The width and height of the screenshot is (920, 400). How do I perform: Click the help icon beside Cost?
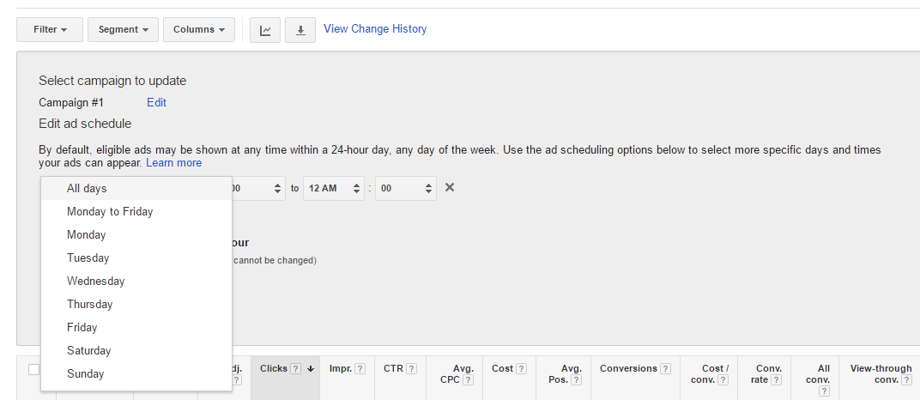[522, 369]
